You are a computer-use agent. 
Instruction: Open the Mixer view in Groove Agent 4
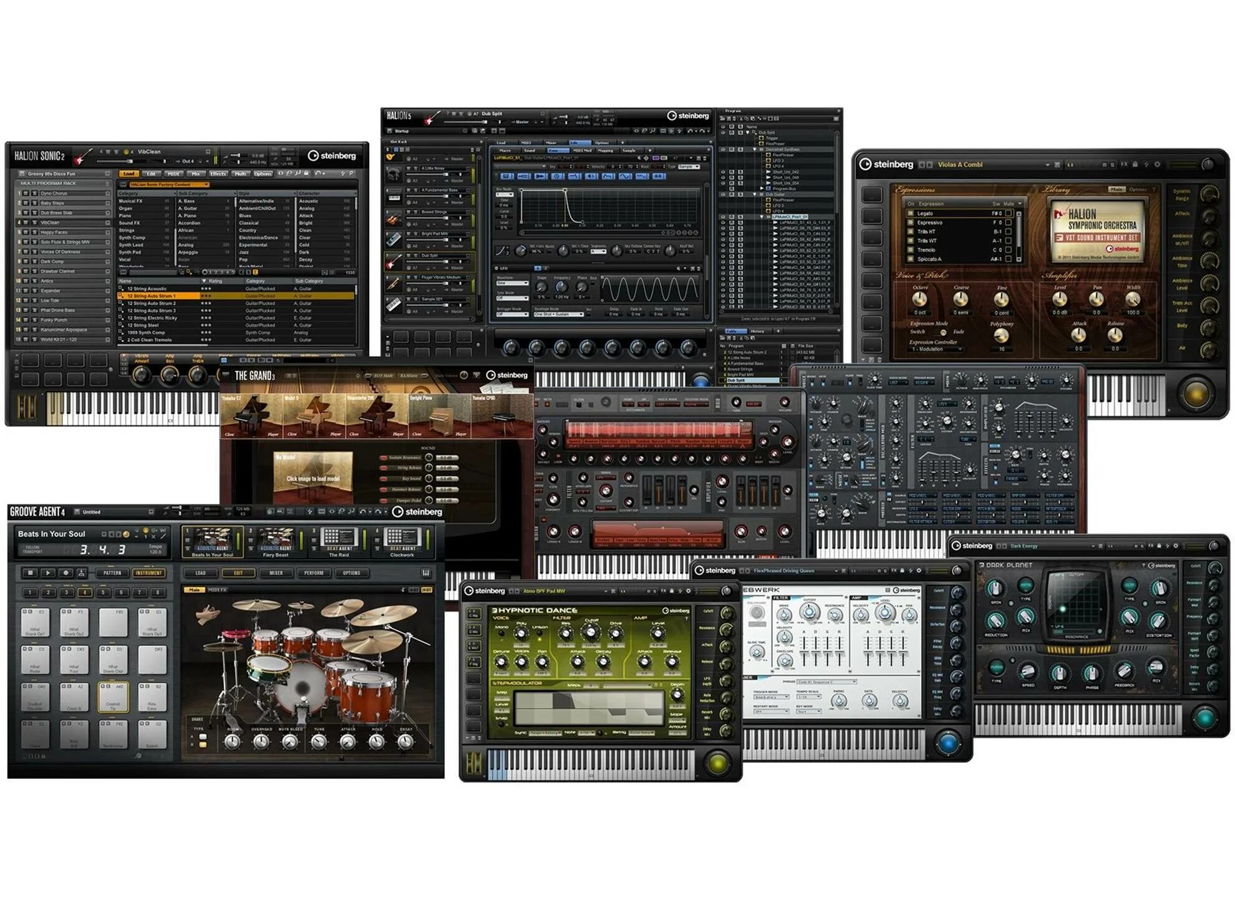(x=278, y=572)
